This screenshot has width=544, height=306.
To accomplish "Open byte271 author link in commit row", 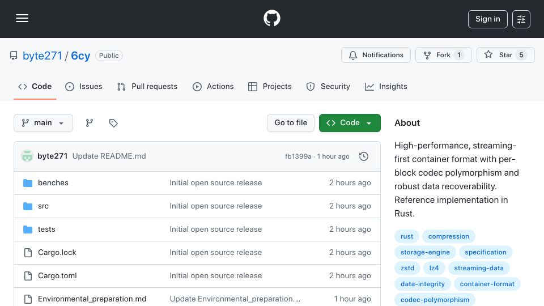I will click(x=52, y=156).
